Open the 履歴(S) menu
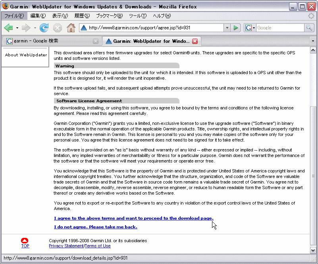Screen dimensions: 318x264 coord(82,16)
